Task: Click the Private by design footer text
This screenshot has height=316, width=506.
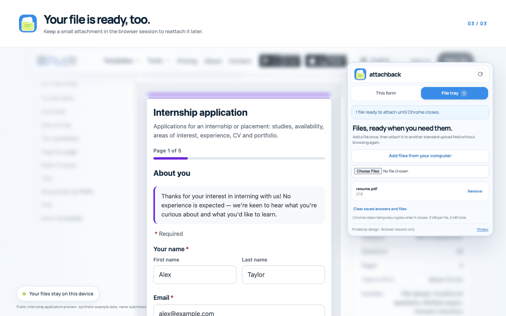Action: click(x=383, y=229)
